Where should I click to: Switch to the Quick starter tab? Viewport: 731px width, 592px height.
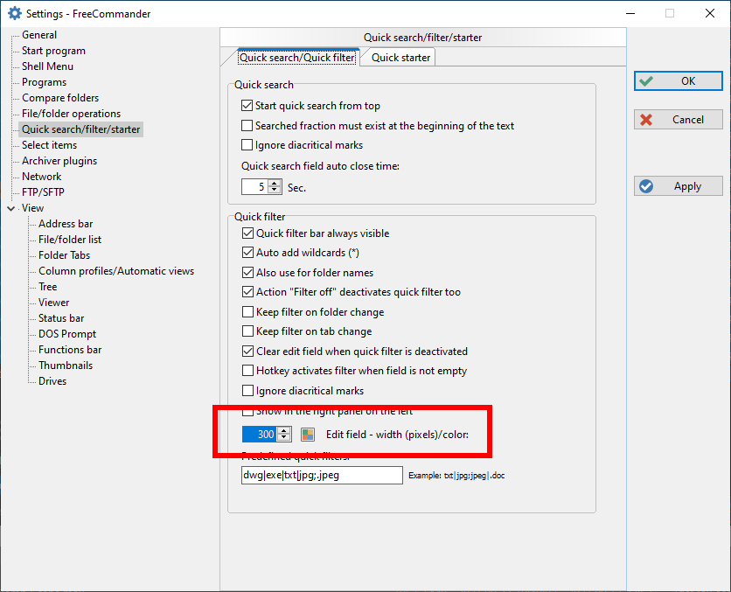400,58
